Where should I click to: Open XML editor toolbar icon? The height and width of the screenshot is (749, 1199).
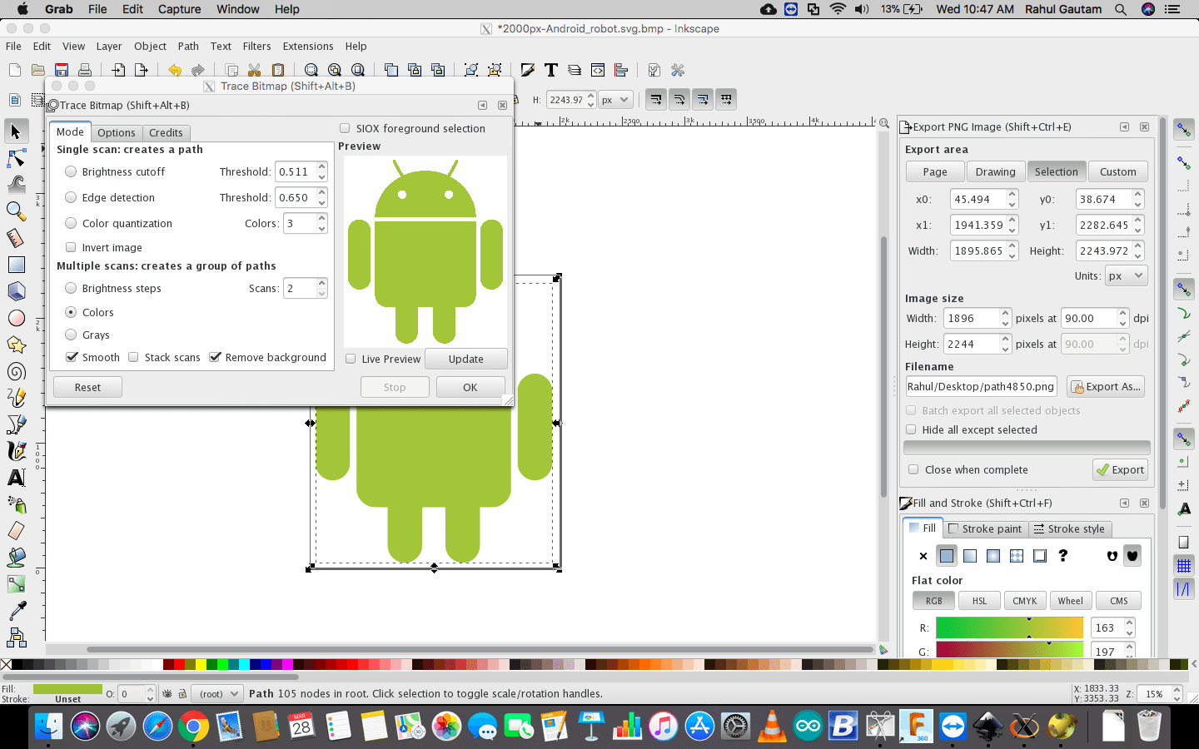tap(598, 70)
